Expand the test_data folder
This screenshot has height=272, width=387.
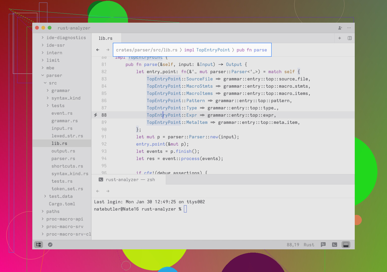[60, 196]
